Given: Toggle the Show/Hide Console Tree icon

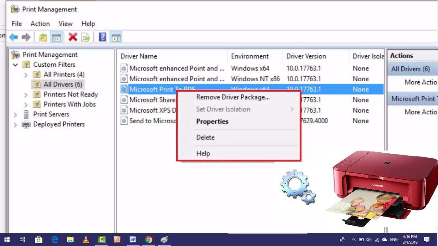Looking at the screenshot, I should click(56, 37).
